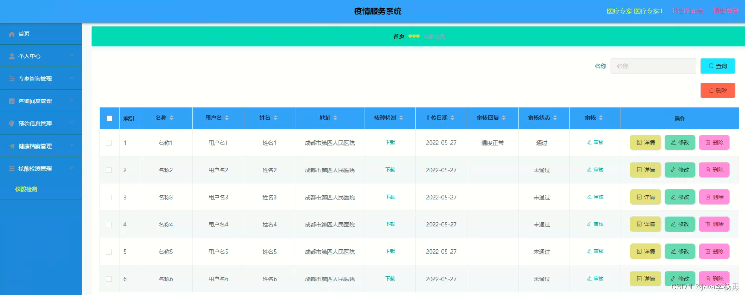The width and height of the screenshot is (745, 295).
Task: Click the plane icon beside 健康档案管理
Action: click(x=12, y=146)
